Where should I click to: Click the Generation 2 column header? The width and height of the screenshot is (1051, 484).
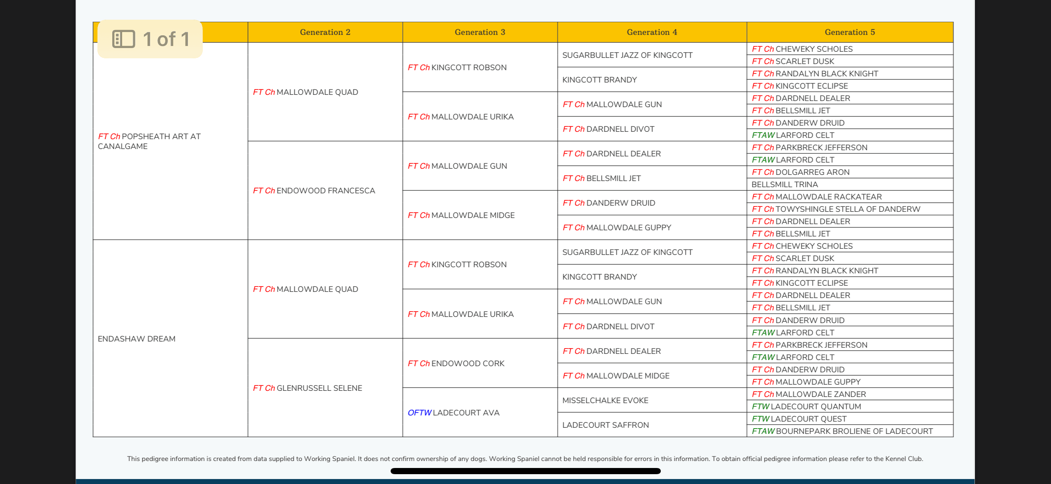tap(325, 32)
